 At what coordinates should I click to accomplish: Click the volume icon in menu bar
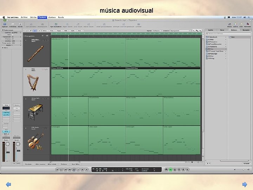coord(245,17)
